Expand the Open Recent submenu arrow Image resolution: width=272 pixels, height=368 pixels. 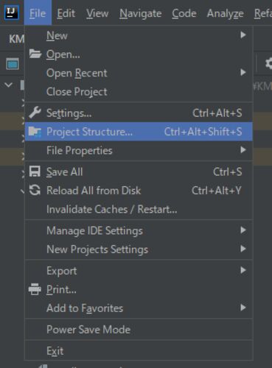coord(243,72)
